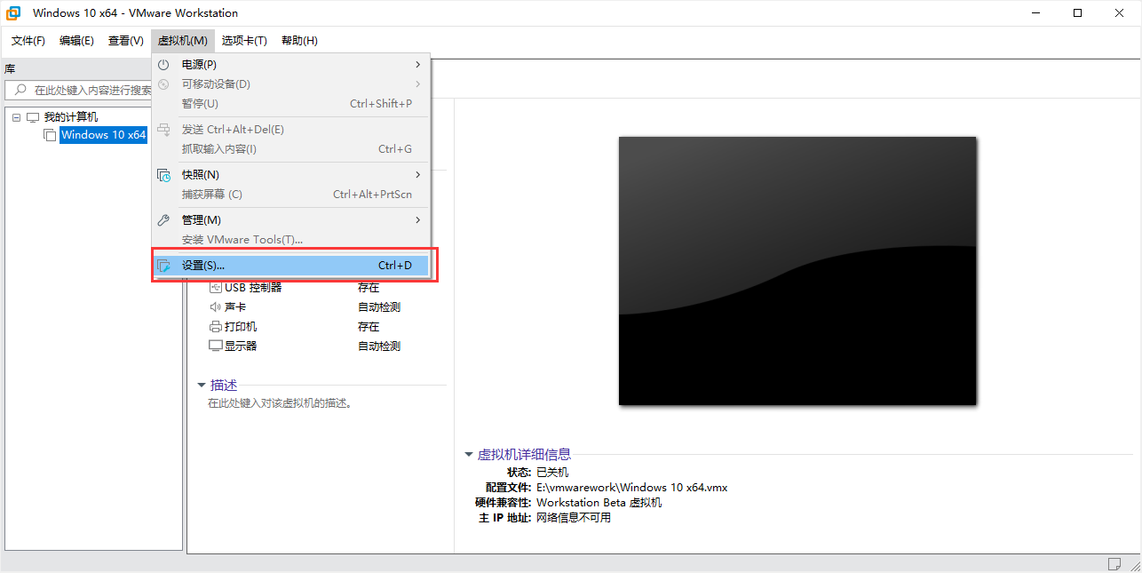Screen dimensions: 1142x573
Task: Select 我的计算机 in library tree
Action: click(71, 117)
